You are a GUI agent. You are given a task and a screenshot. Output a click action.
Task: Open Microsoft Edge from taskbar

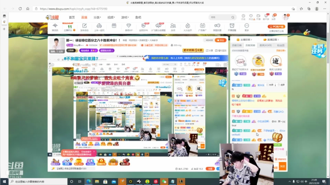pyautogui.click(x=88, y=181)
